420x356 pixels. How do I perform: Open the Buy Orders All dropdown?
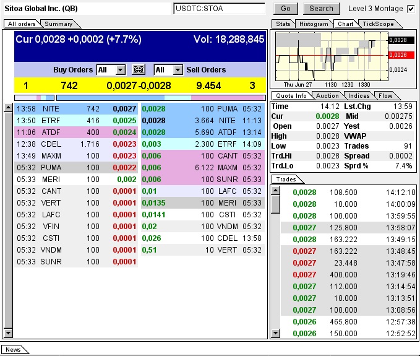coord(111,70)
